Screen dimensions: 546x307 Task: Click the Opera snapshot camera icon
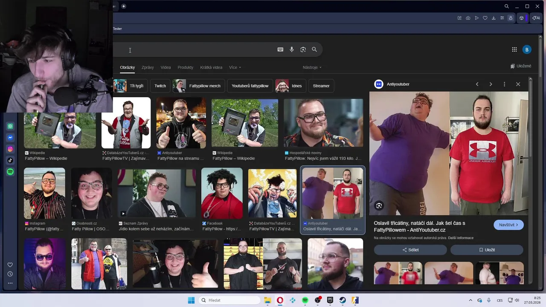point(468,18)
